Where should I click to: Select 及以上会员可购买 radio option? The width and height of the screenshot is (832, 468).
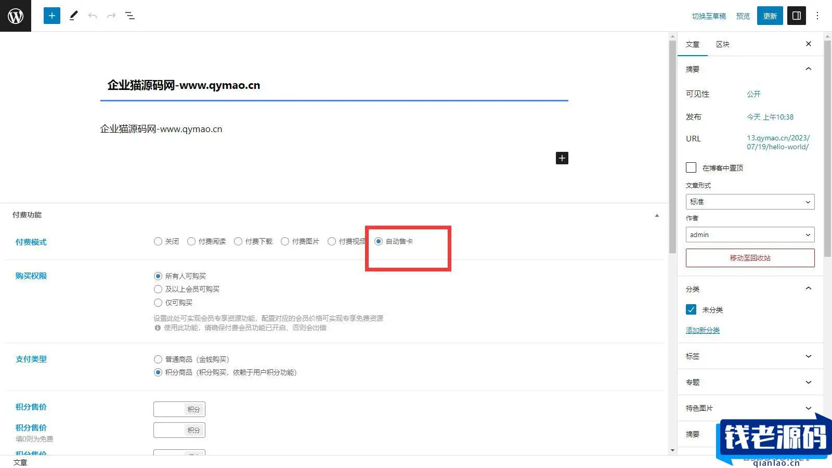(158, 289)
